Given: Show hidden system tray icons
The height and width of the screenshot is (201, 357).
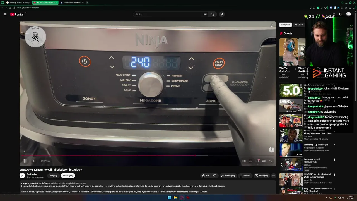Looking at the screenshot, I should 326,198.
